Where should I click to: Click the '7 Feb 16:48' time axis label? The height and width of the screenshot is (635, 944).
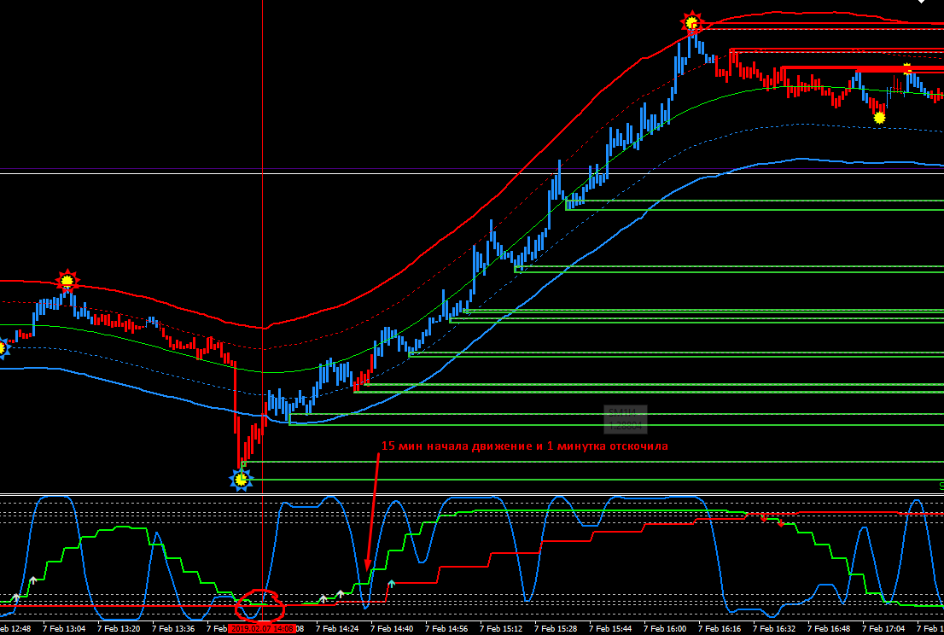point(829,628)
